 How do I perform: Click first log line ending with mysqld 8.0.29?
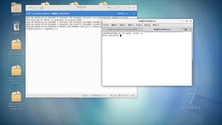coord(77,18)
